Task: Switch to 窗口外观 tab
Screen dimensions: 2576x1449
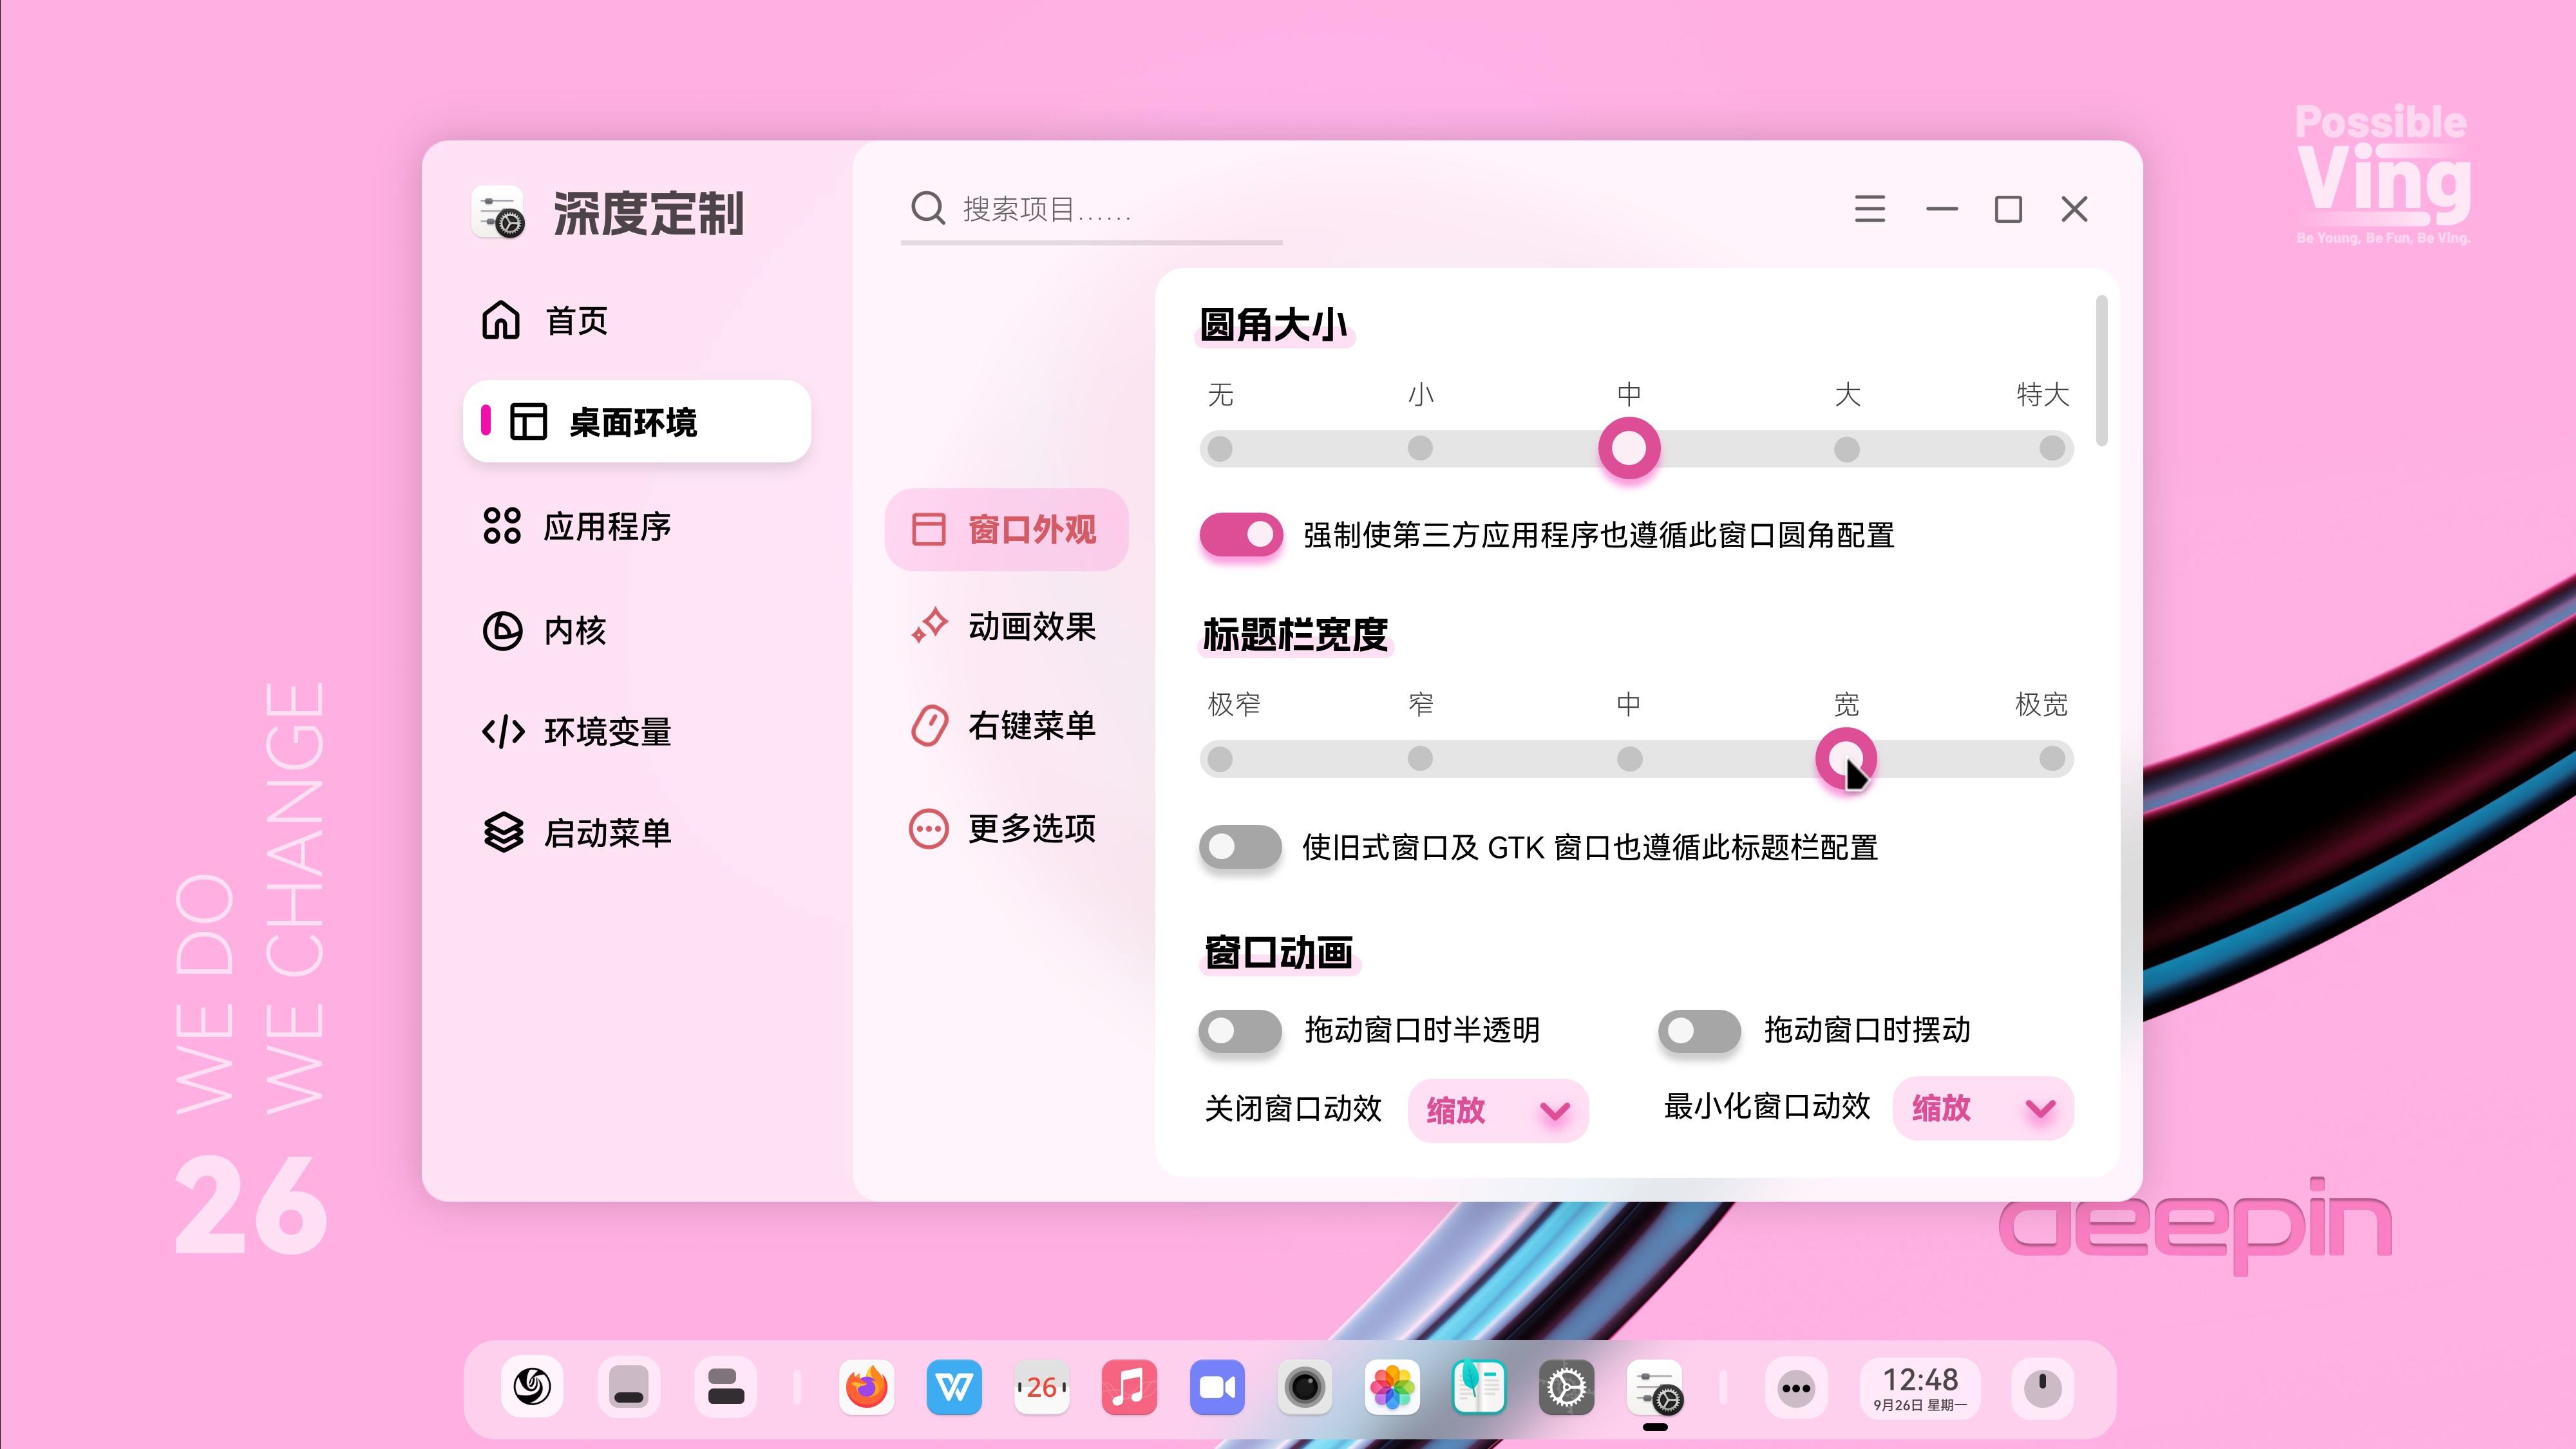Action: [x=1006, y=529]
